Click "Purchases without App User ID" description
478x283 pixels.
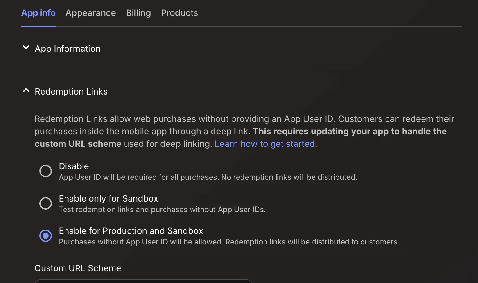pos(229,242)
